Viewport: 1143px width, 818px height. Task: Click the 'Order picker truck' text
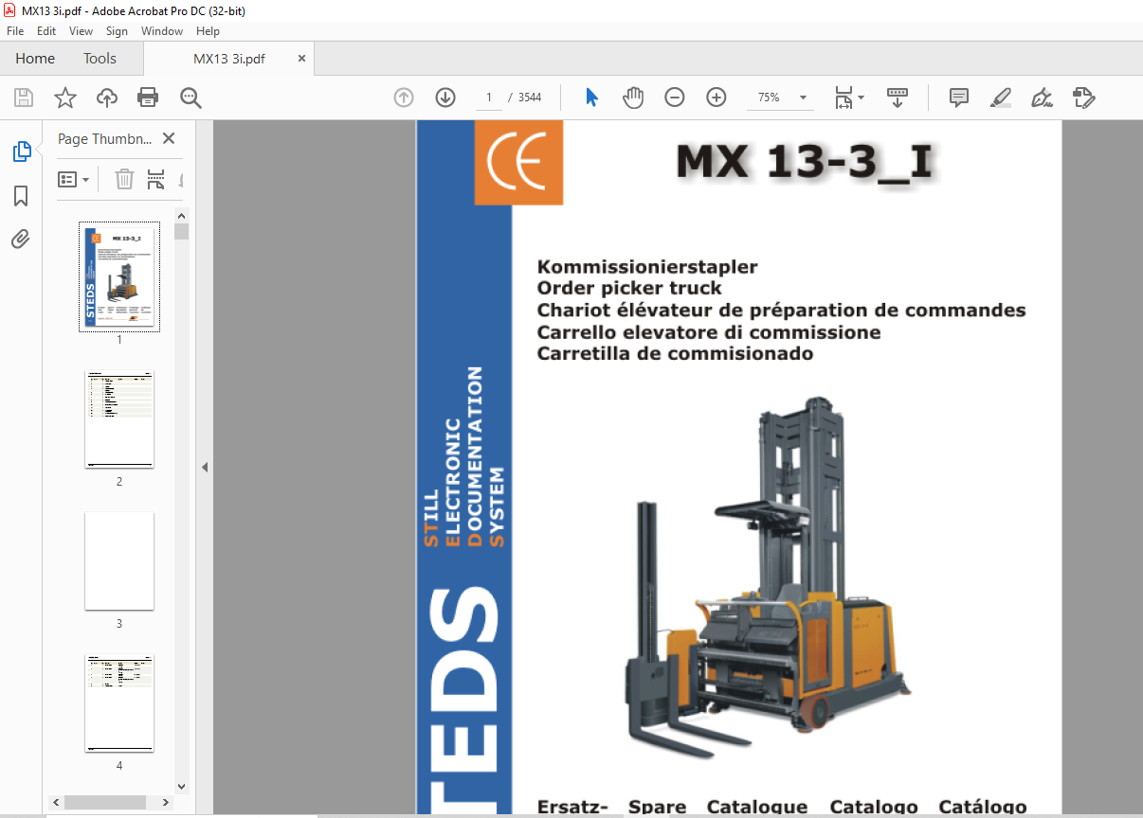[629, 289]
